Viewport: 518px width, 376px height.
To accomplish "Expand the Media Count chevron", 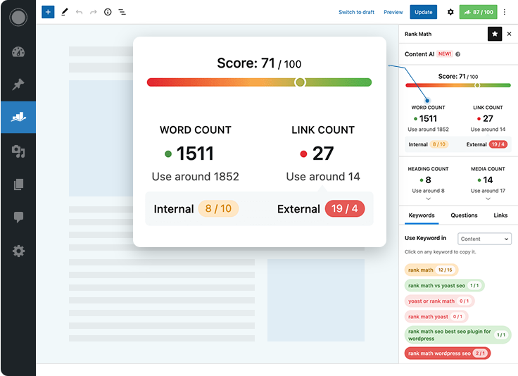I will coord(488,199).
